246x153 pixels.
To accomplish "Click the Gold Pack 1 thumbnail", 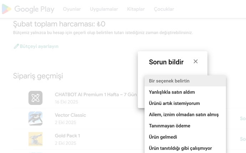I will [x=35, y=139].
